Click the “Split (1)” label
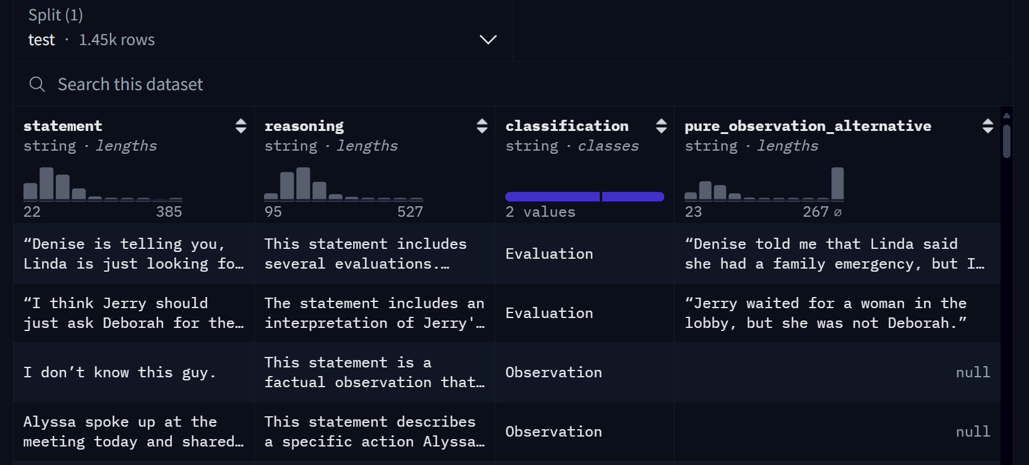Screen dimensions: 1029x465 point(56,15)
